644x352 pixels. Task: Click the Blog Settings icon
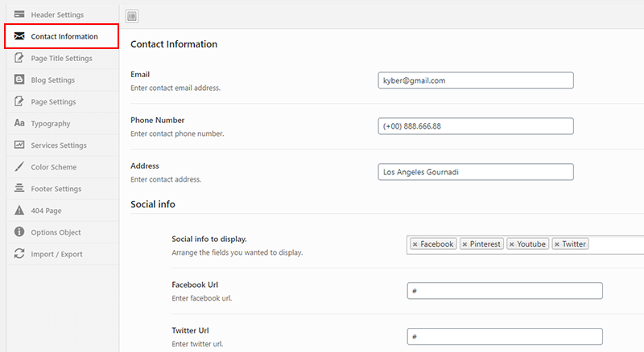19,80
